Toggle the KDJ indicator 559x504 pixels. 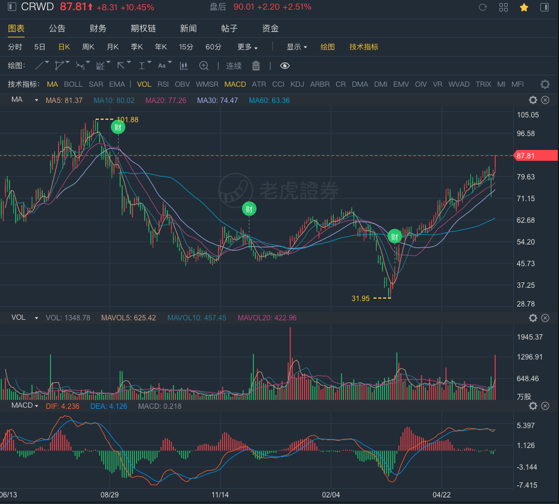[x=298, y=84]
